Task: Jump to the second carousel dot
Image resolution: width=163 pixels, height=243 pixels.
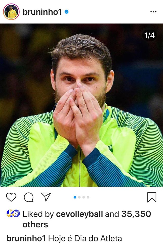Action: pos(79,197)
